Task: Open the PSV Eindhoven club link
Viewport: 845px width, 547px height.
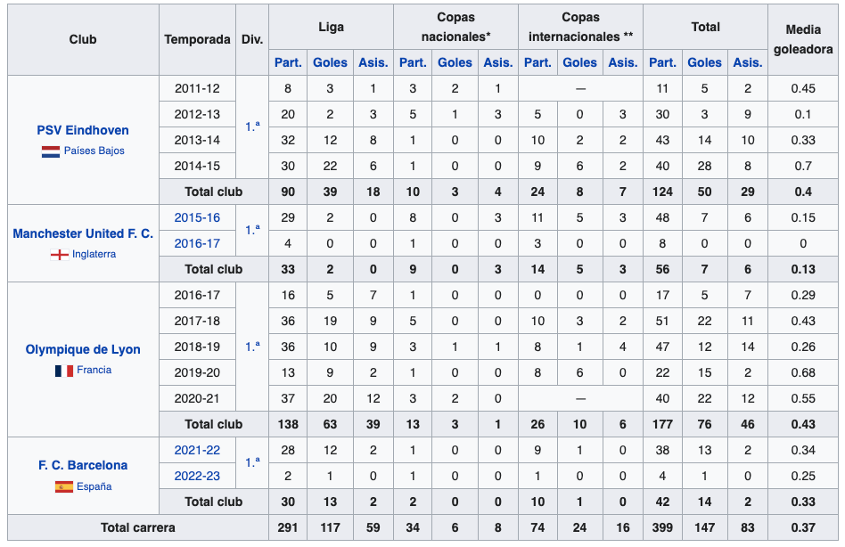Action: (x=83, y=130)
